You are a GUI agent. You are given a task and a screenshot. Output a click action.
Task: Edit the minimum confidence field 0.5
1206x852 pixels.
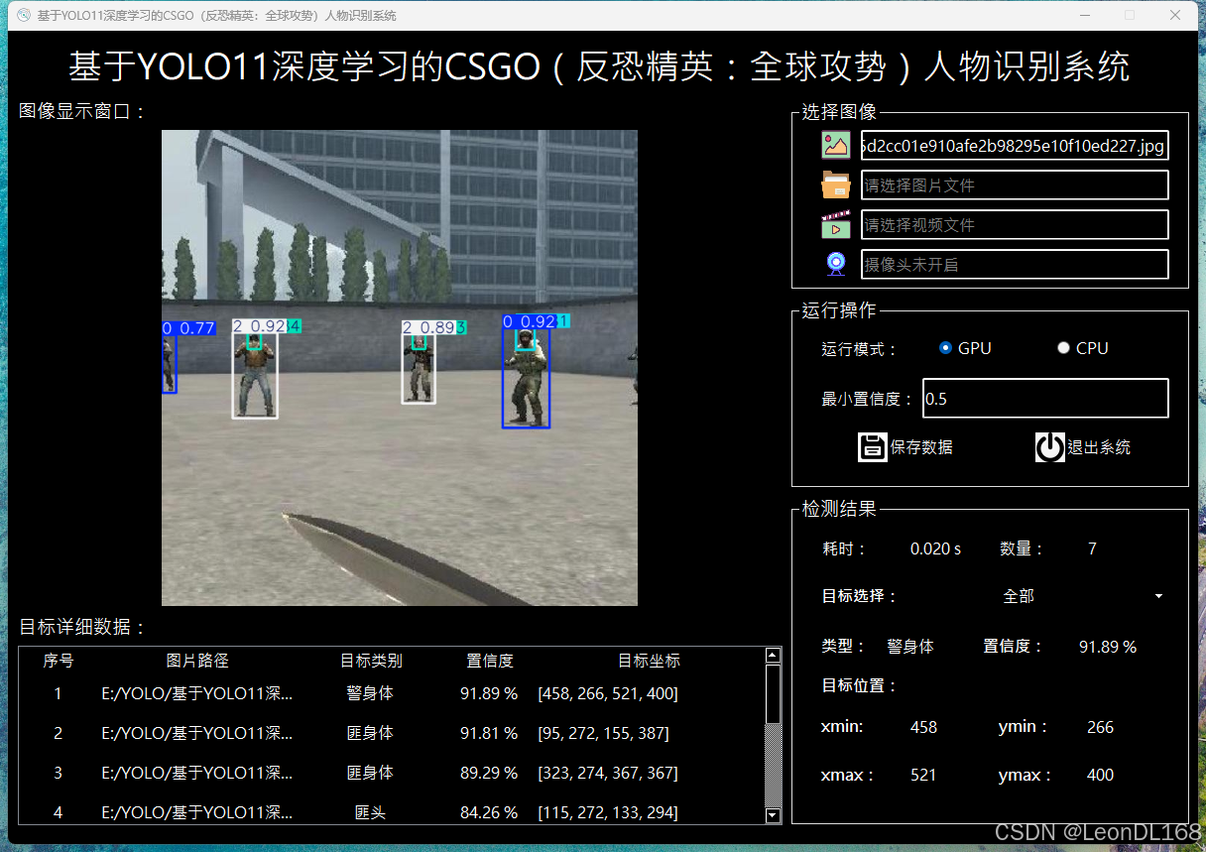coord(1045,398)
